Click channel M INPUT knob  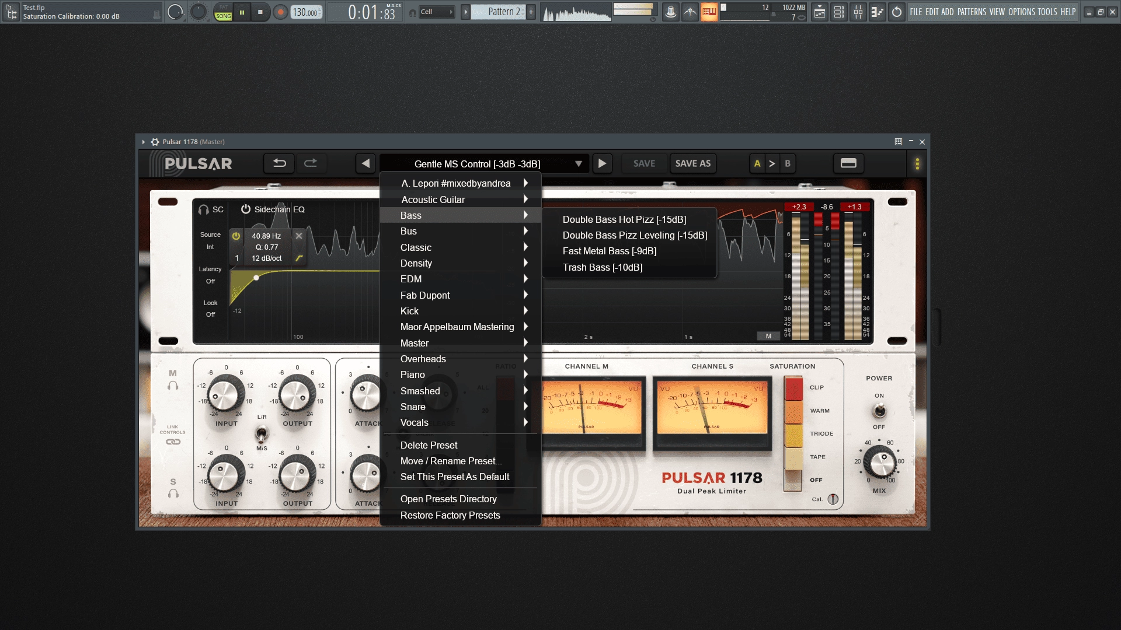tap(226, 394)
